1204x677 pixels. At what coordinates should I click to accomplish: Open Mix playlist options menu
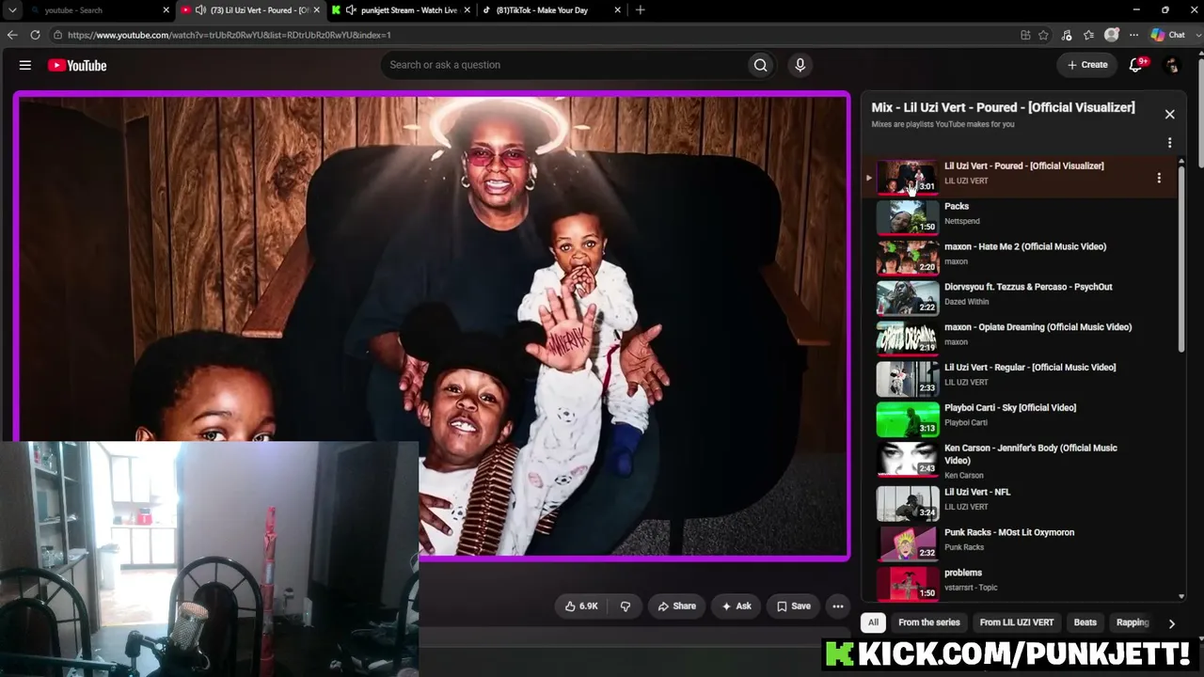pyautogui.click(x=1170, y=143)
